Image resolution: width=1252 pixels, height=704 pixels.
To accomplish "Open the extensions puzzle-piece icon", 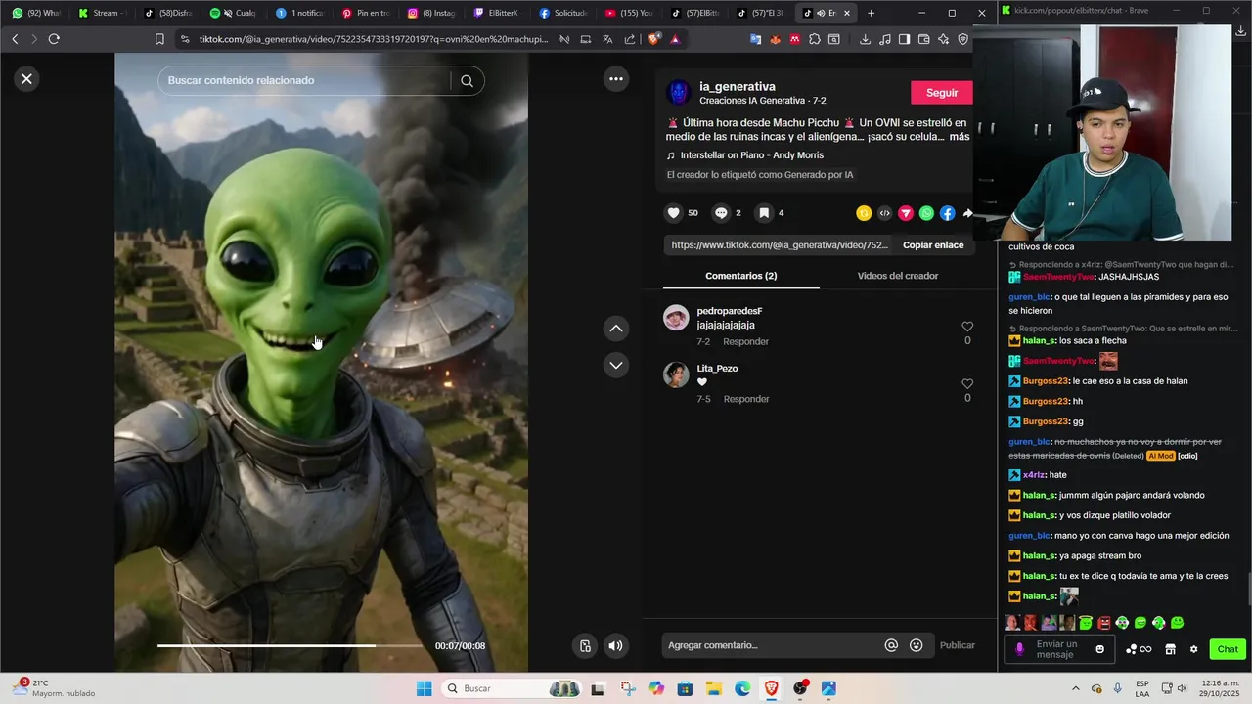I will point(814,39).
